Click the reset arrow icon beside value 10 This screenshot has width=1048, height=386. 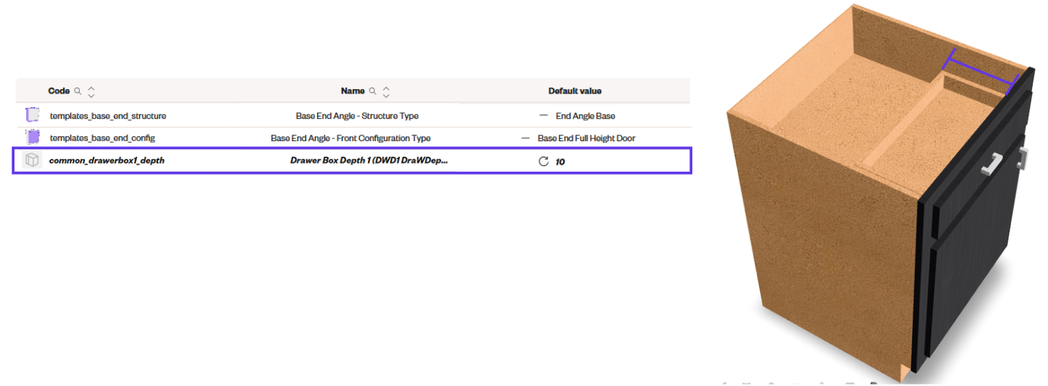pos(543,161)
